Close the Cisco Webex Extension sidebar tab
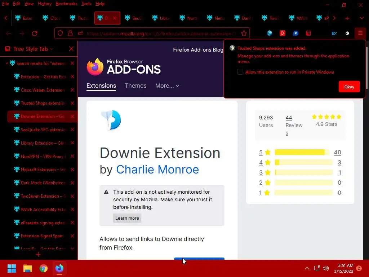 [72, 90]
